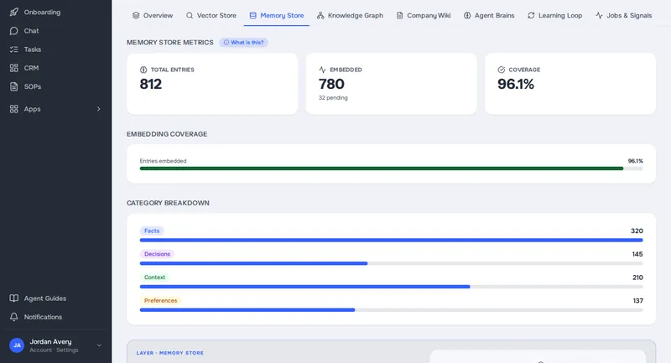Image resolution: width=671 pixels, height=363 pixels.
Task: Switch to the Overview tab
Action: (x=153, y=15)
